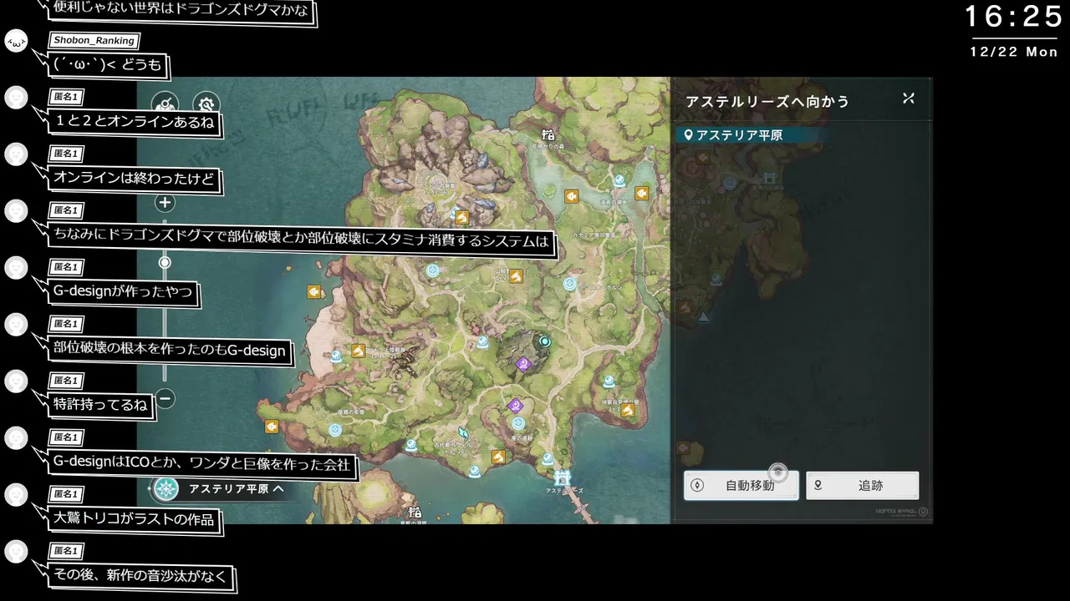
Task: Click the dungeon gate icon on southern islet
Action: 414,511
